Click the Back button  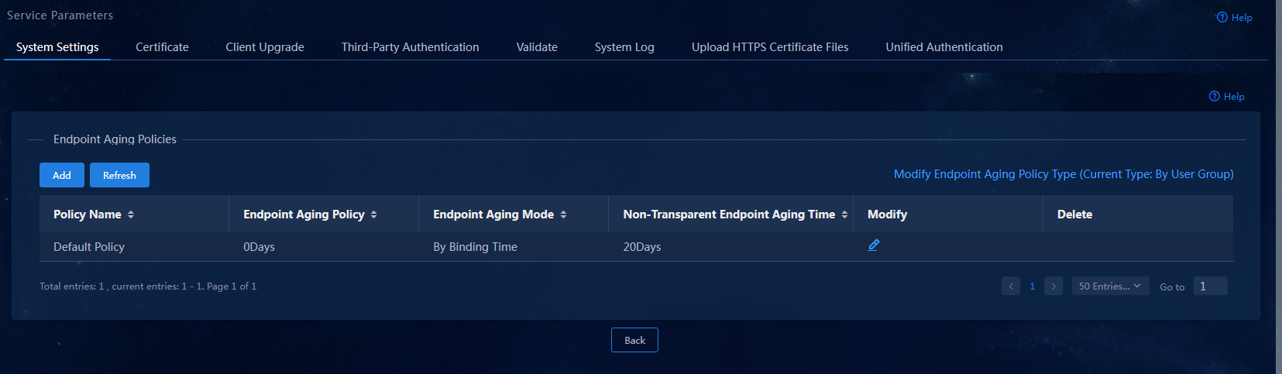pyautogui.click(x=634, y=340)
